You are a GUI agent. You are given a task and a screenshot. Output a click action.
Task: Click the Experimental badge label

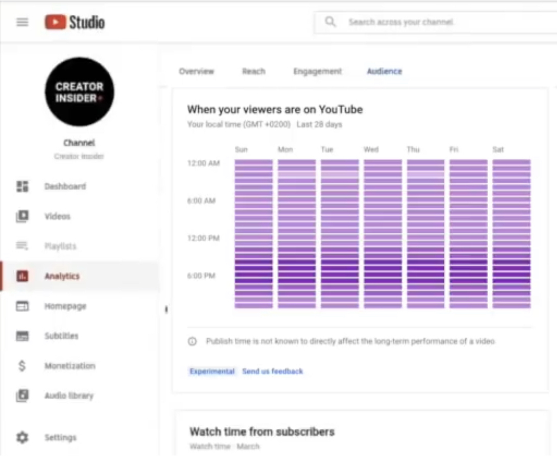tap(212, 371)
